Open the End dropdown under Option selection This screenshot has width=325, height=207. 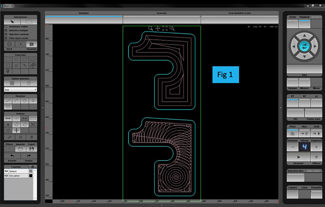(x=21, y=89)
